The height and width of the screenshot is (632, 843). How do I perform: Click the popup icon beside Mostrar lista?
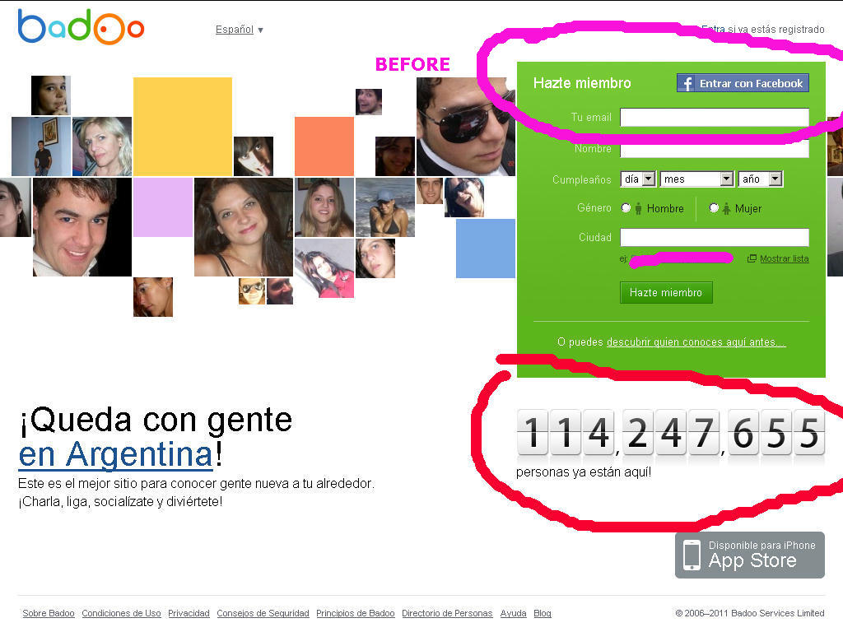[752, 258]
